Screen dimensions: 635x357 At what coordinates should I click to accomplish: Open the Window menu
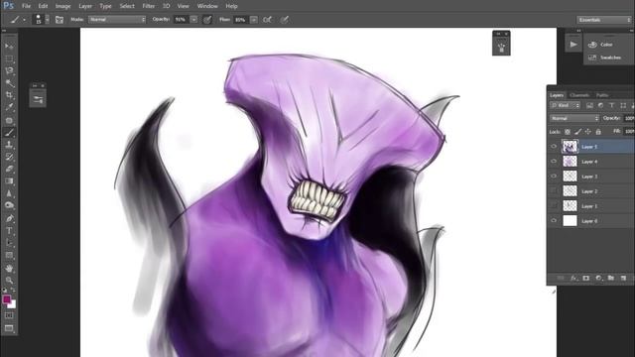pos(207,6)
